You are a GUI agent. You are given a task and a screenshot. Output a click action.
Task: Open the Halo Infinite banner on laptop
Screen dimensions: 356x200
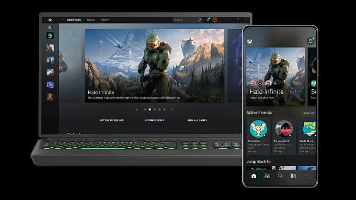click(x=154, y=66)
